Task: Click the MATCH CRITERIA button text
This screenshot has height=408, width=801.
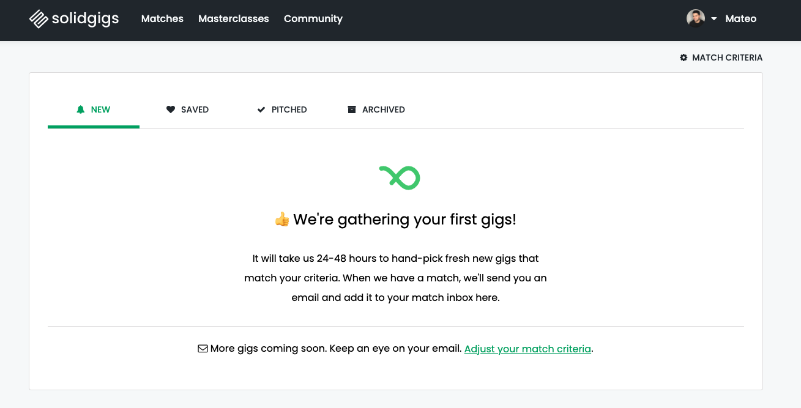Action: (x=727, y=57)
